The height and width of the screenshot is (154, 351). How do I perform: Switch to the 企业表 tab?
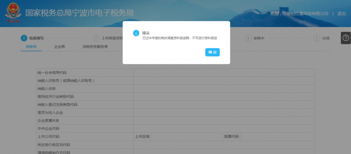pos(60,47)
